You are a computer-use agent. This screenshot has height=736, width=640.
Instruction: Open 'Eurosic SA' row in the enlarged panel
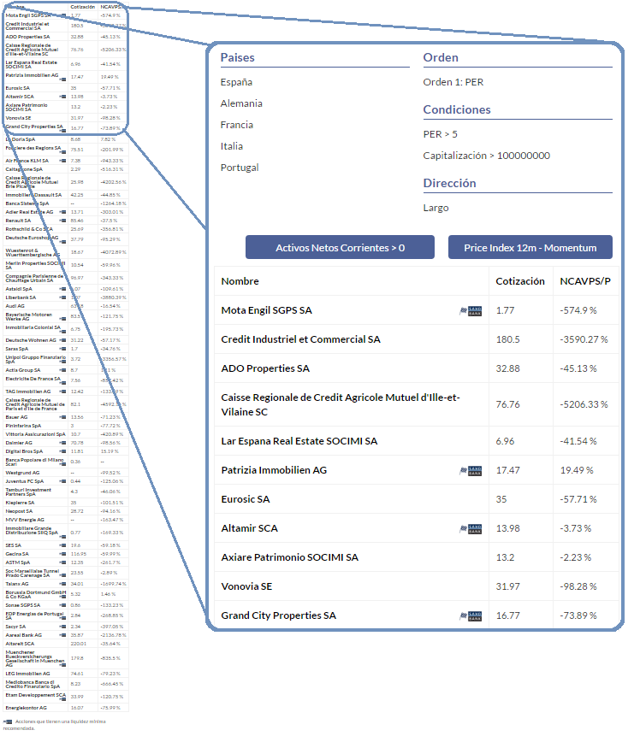[x=246, y=499]
